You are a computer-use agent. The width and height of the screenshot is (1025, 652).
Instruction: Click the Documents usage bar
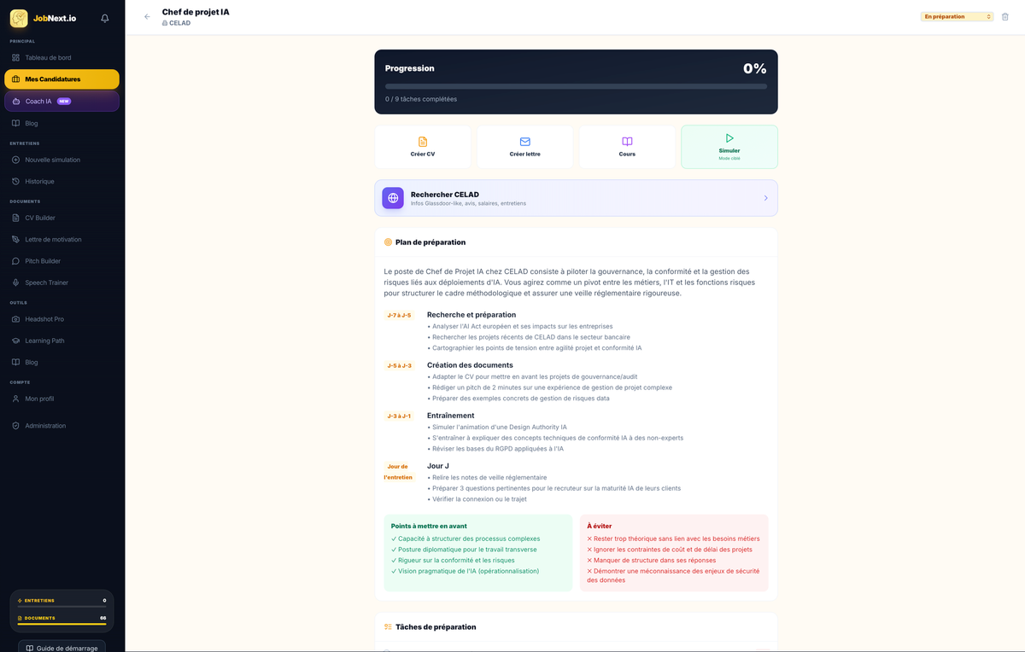point(61,624)
